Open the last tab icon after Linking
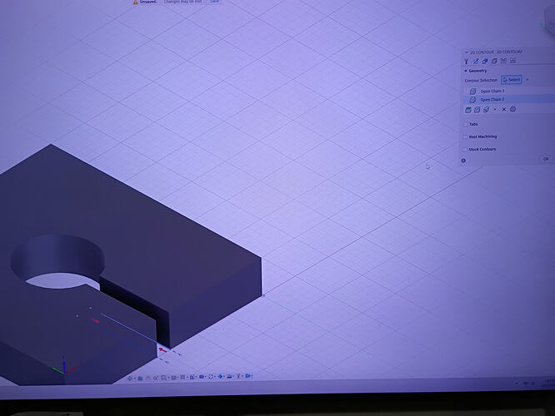Screen dimensions: 555x416 512,61
